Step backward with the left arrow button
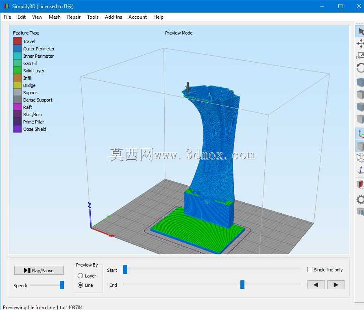 pyautogui.click(x=316, y=285)
